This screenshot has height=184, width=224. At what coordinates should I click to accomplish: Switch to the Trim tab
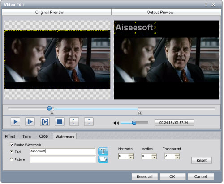[26, 137]
